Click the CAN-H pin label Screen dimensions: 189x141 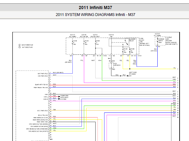pyautogui.click(x=46, y=99)
